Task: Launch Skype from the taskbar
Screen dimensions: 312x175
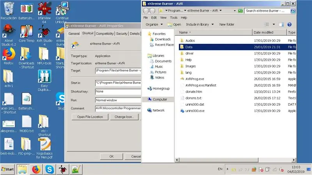Action: tap(50, 169)
